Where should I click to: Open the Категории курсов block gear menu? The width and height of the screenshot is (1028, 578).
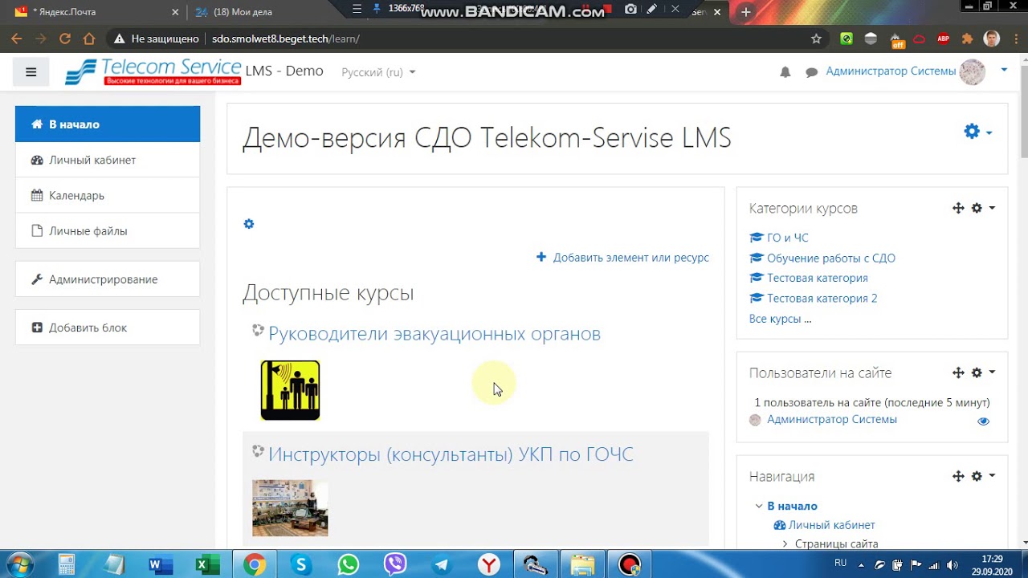pos(983,208)
